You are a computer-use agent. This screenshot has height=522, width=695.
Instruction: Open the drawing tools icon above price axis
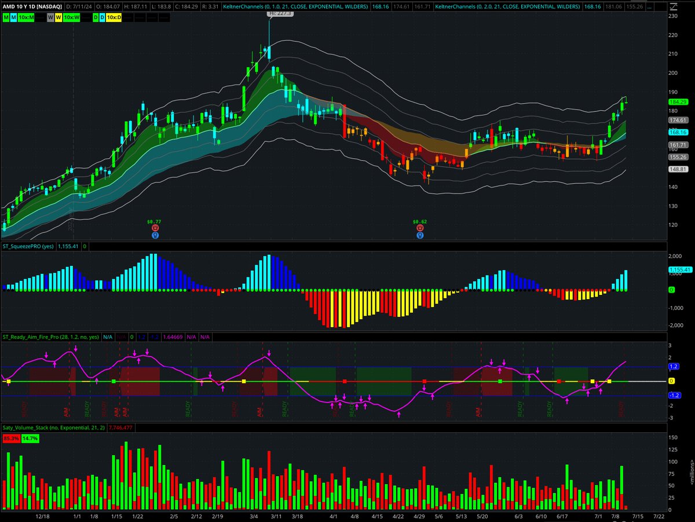674,8
